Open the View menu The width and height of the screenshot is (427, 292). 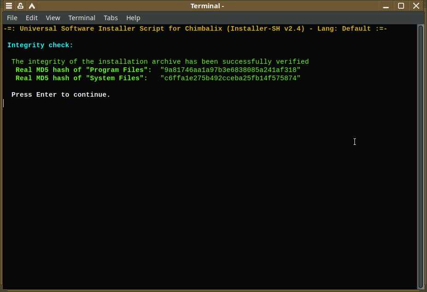coord(53,18)
